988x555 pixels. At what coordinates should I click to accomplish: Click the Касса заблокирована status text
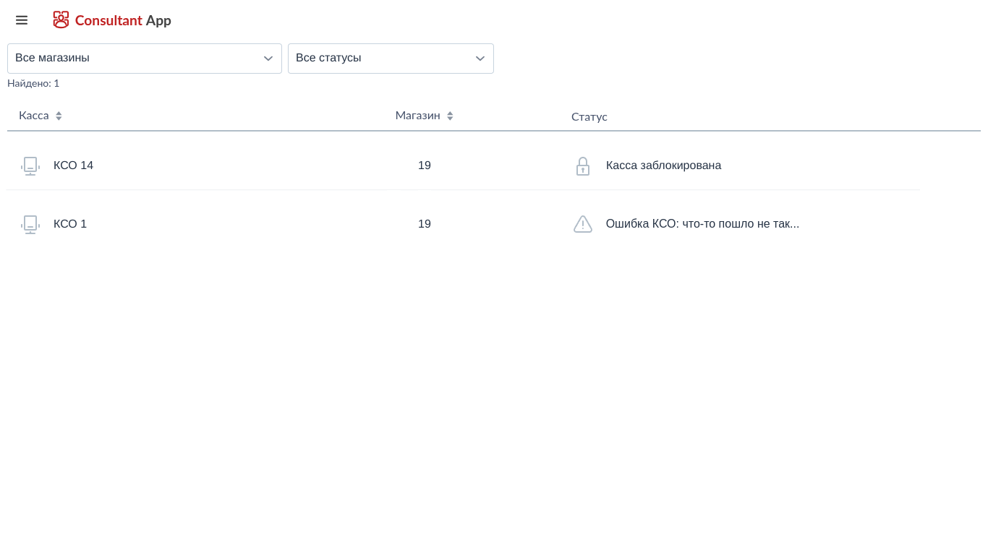(x=663, y=165)
